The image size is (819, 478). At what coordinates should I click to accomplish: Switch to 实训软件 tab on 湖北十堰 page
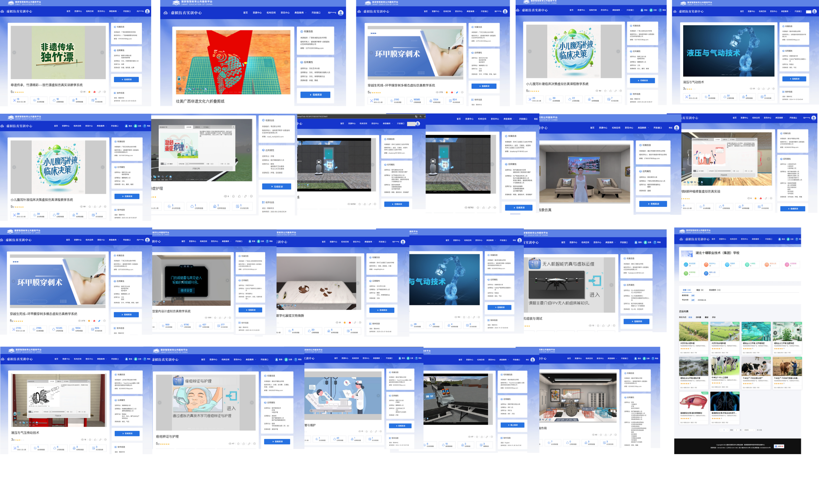click(714, 290)
